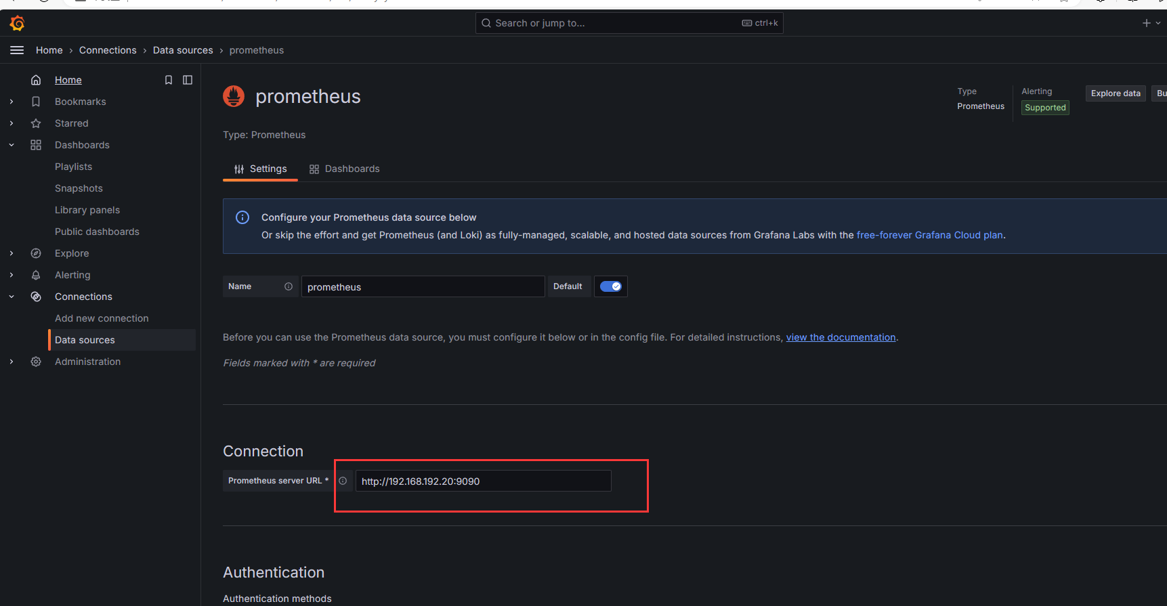Expand the Administration section chevron
The height and width of the screenshot is (606, 1167).
click(12, 362)
